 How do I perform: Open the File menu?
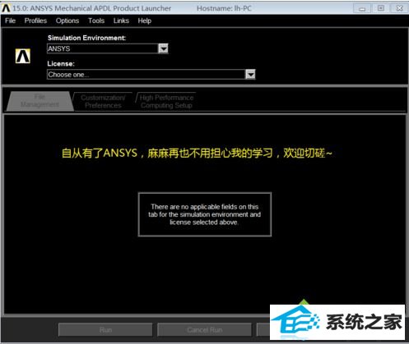[10, 21]
